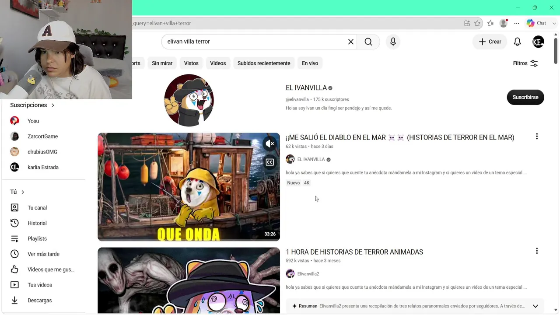
Task: Open options menu for DIABLO EN EL MAR video
Action: 537,136
